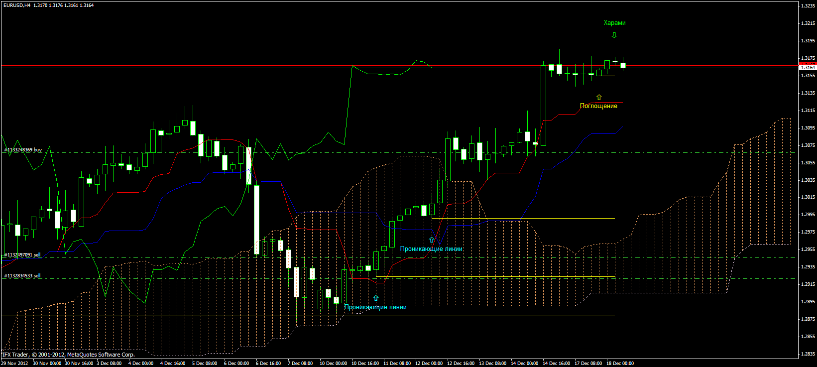The height and width of the screenshot is (367, 817).
Task: Click the #1132497091 sell order label
Action: click(x=22, y=254)
